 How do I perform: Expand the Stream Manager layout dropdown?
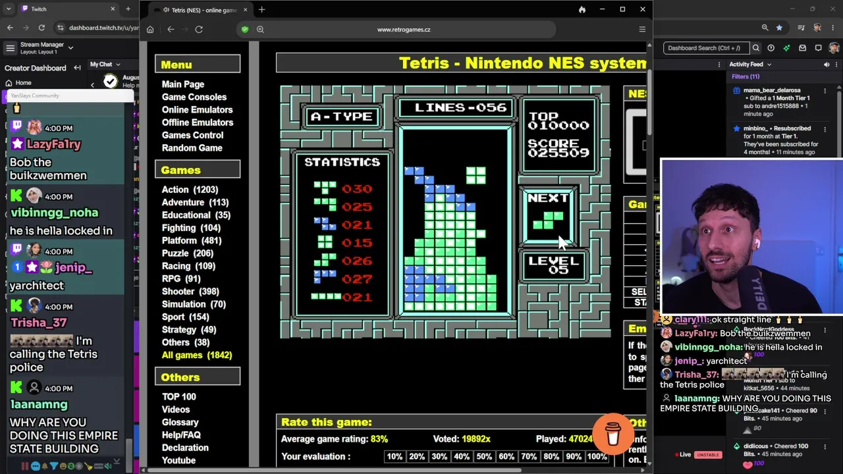[x=70, y=47]
